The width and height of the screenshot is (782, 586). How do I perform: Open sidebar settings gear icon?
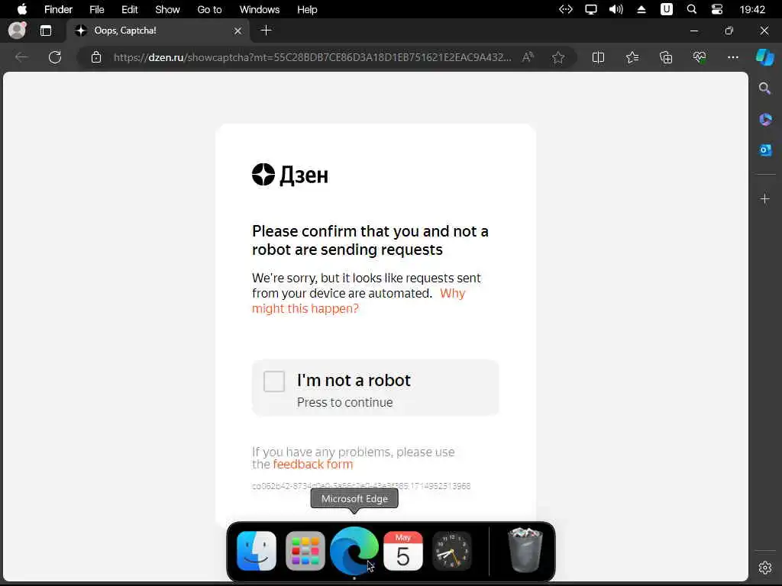(x=765, y=568)
